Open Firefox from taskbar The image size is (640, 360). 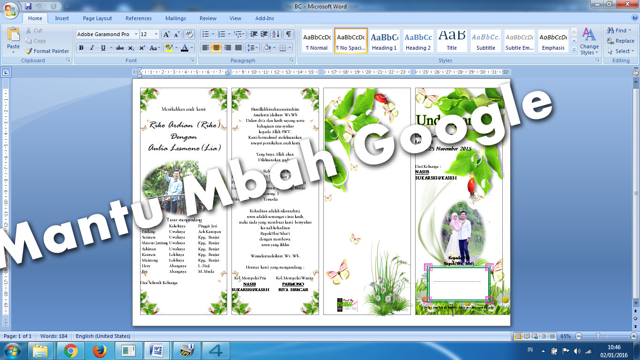click(99, 351)
